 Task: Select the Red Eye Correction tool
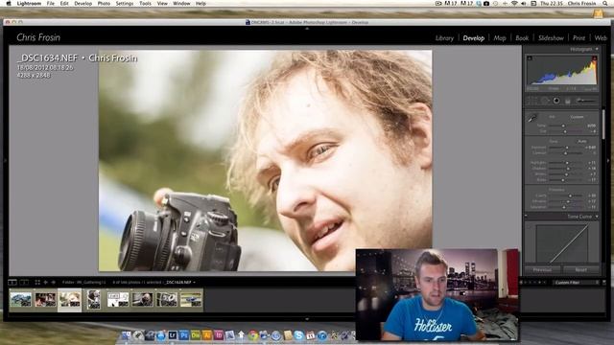click(x=556, y=101)
